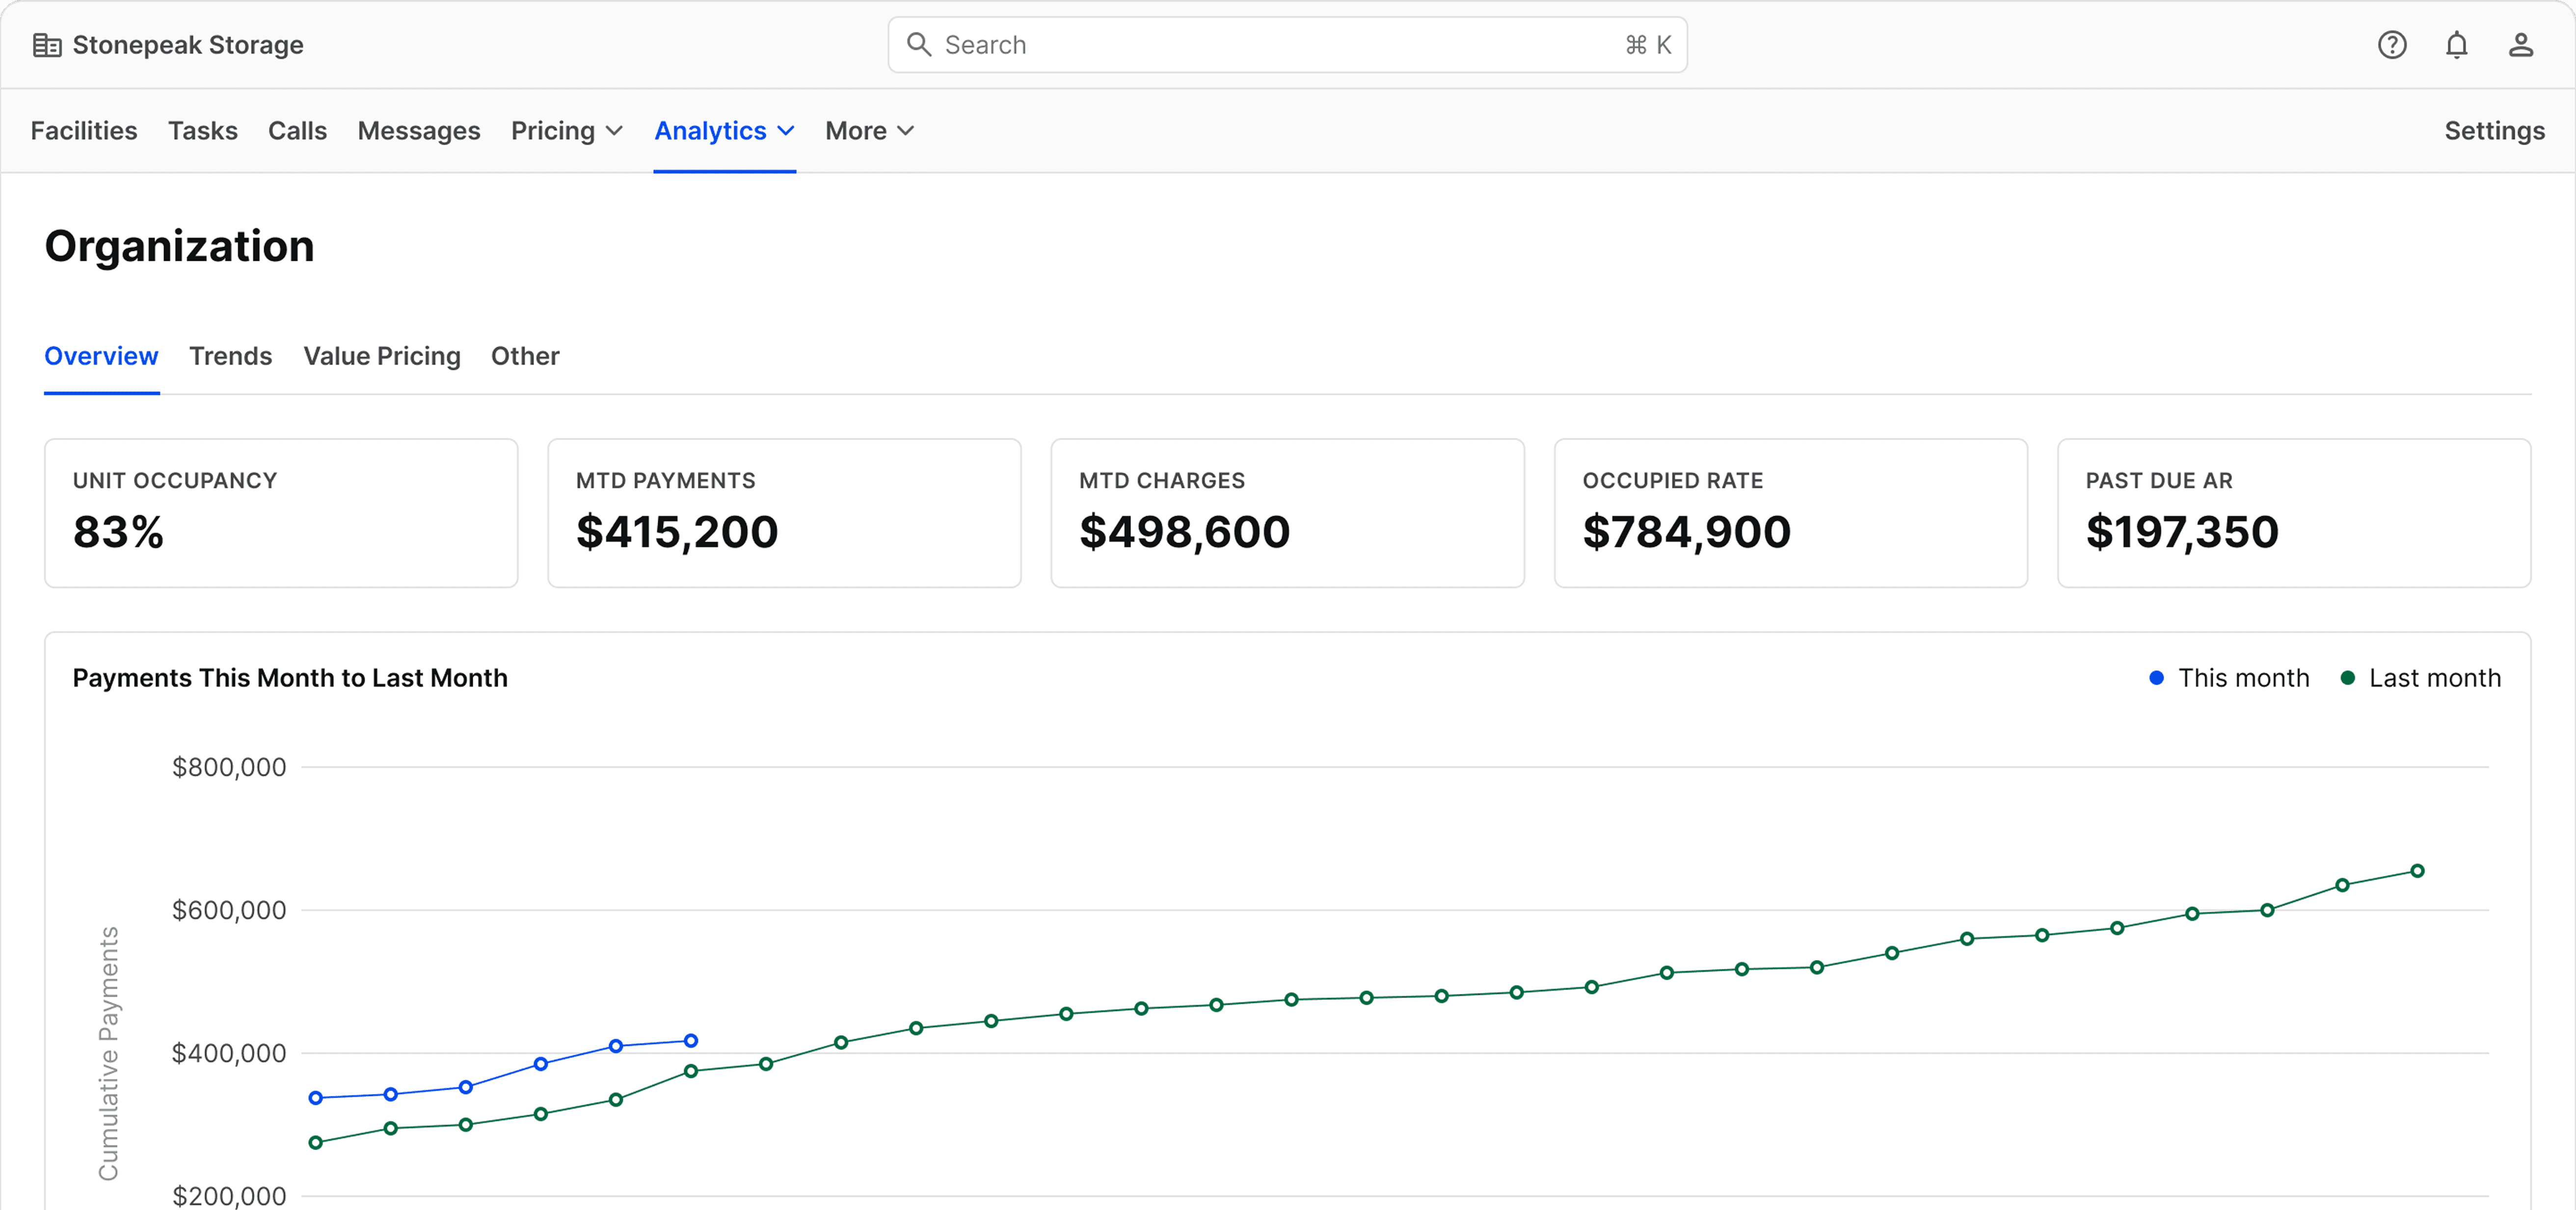Go to Settings

[x=2494, y=131]
